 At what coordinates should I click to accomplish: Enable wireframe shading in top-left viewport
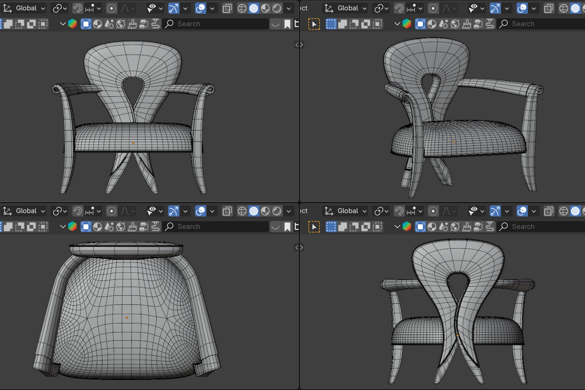pyautogui.click(x=242, y=9)
